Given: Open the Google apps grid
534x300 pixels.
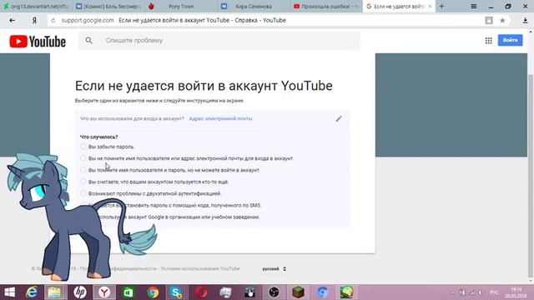Looking at the screenshot, I should point(488,41).
